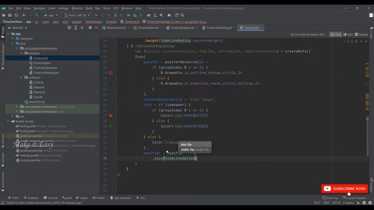Collapse the app module tree node

tap(8, 34)
